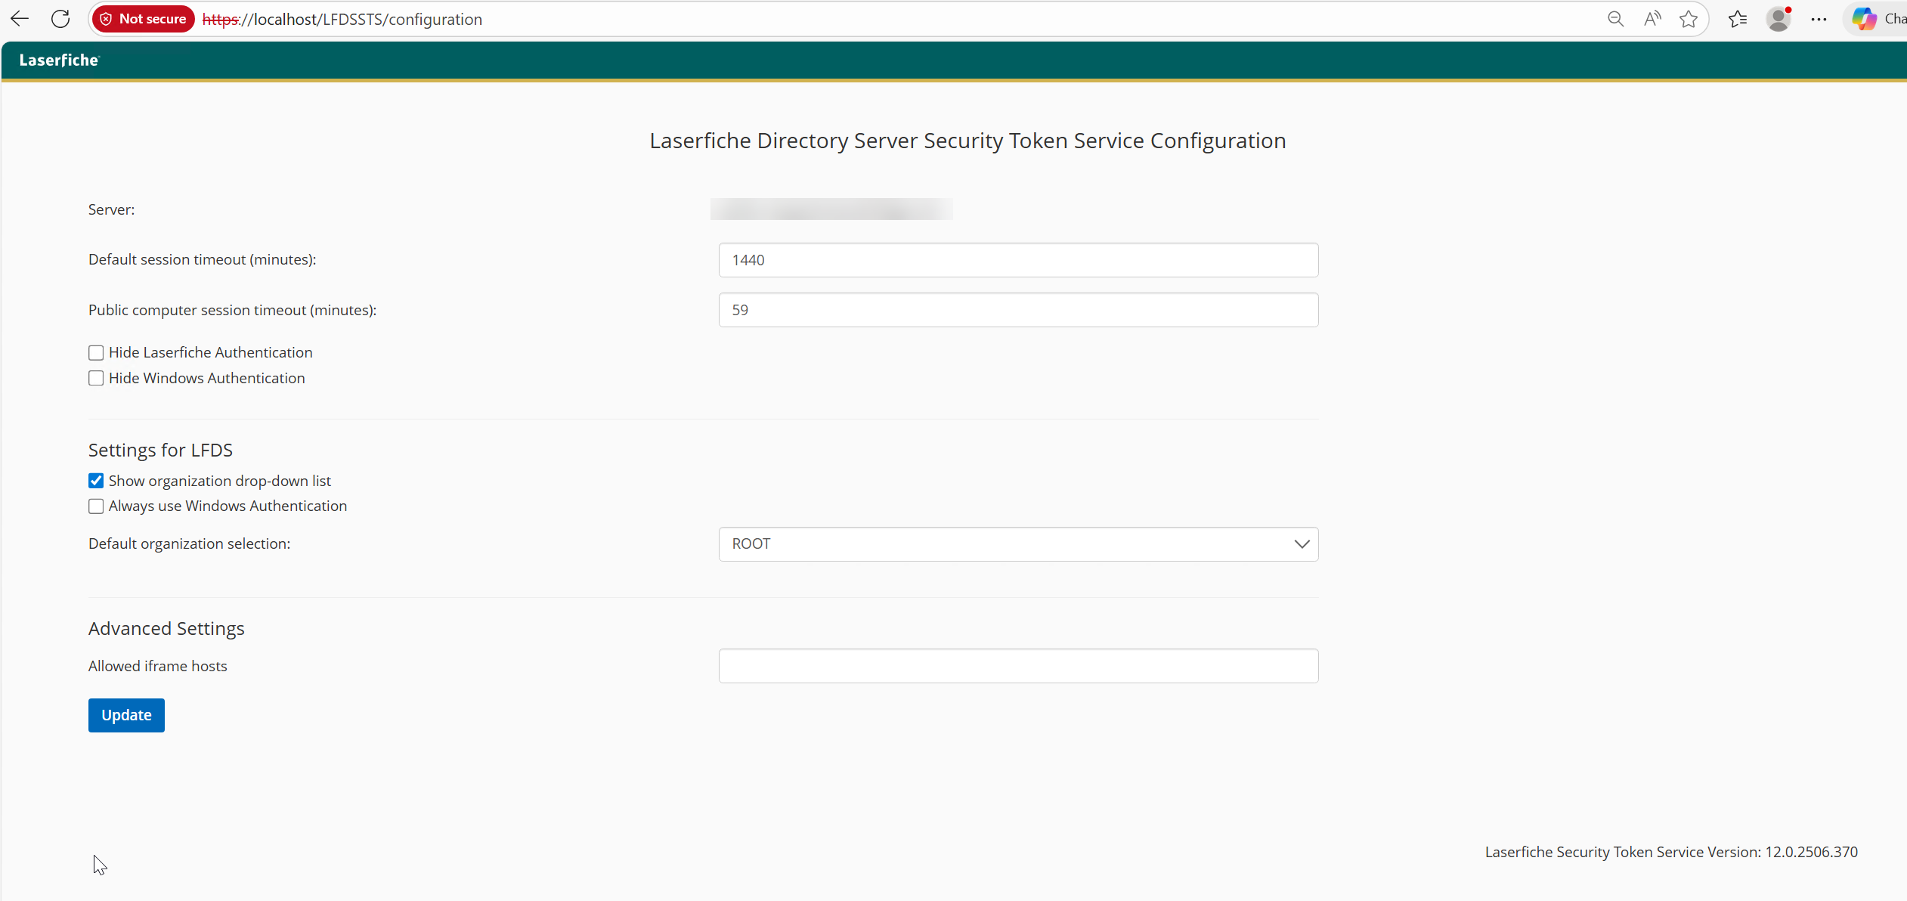
Task: Click the Laserfiche logo in header
Action: pyautogui.click(x=59, y=60)
